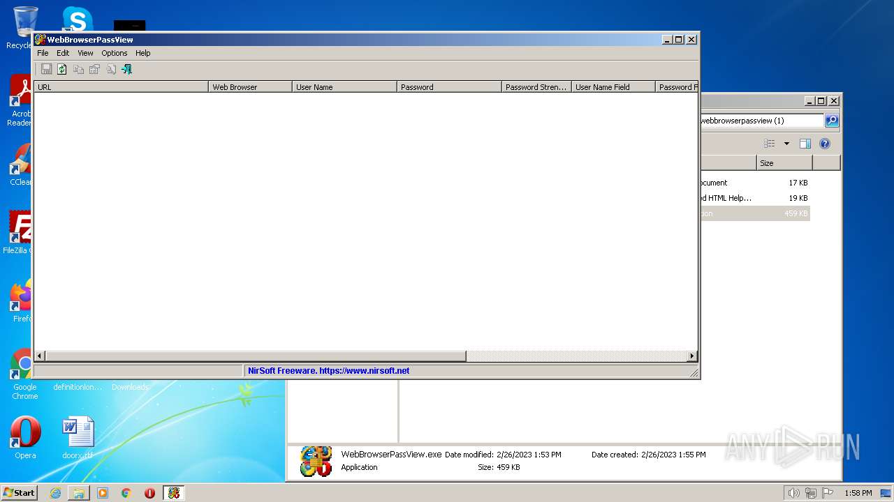Sort by the URL column header
This screenshot has height=502, width=894.
(122, 87)
